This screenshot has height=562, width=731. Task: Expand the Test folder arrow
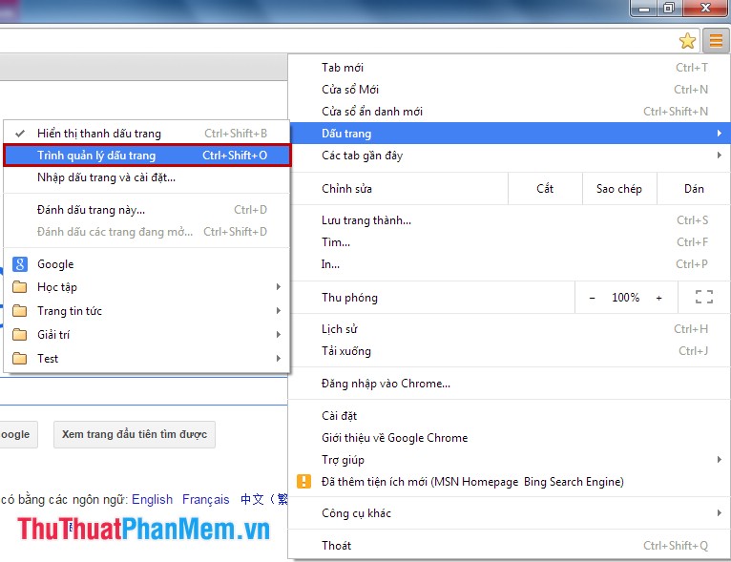(279, 358)
